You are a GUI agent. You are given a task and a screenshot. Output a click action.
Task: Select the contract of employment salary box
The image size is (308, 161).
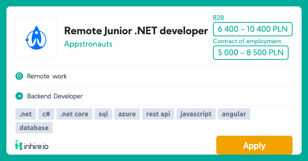click(251, 53)
